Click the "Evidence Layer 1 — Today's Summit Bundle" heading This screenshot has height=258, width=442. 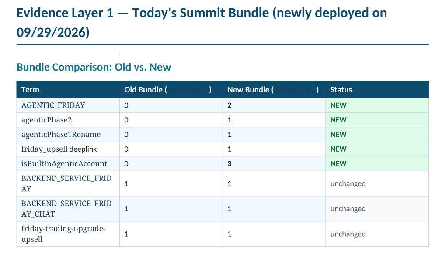202,23
